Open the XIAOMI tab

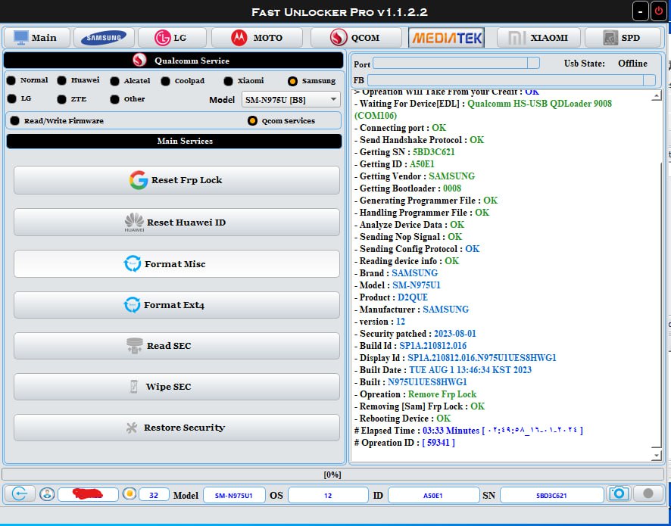click(x=538, y=38)
